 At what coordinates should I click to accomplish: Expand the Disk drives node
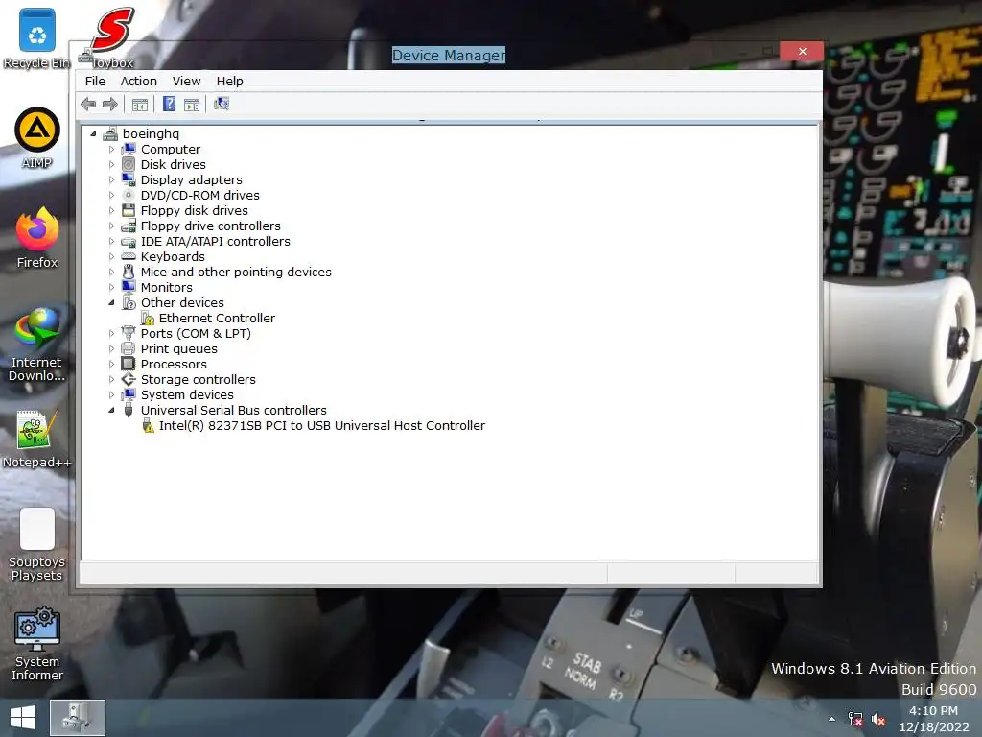111,164
